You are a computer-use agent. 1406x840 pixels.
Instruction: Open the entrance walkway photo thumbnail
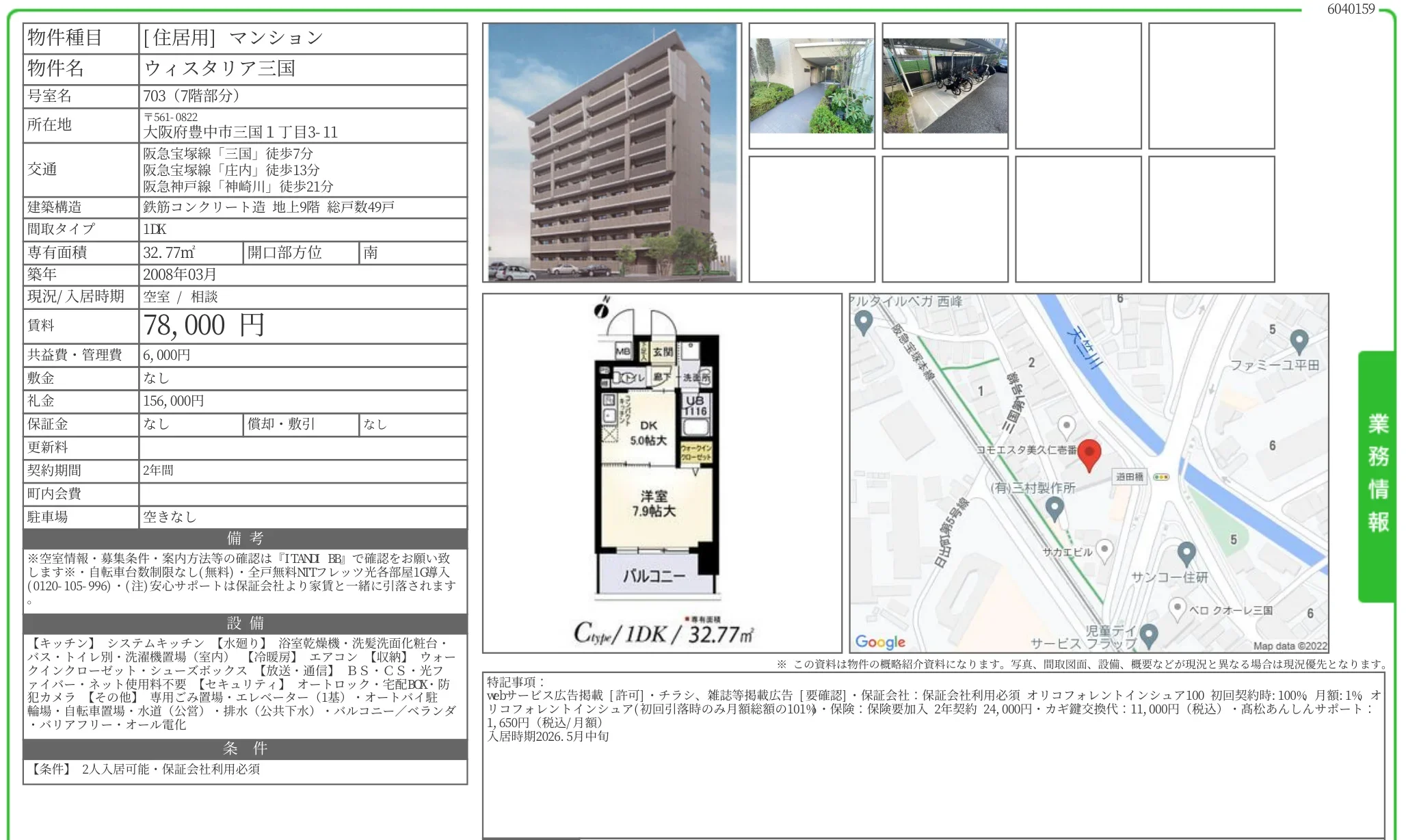pos(811,86)
